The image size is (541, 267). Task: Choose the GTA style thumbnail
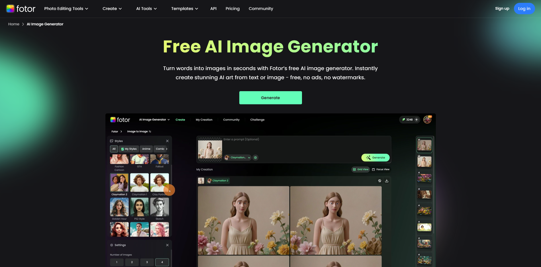click(x=139, y=159)
